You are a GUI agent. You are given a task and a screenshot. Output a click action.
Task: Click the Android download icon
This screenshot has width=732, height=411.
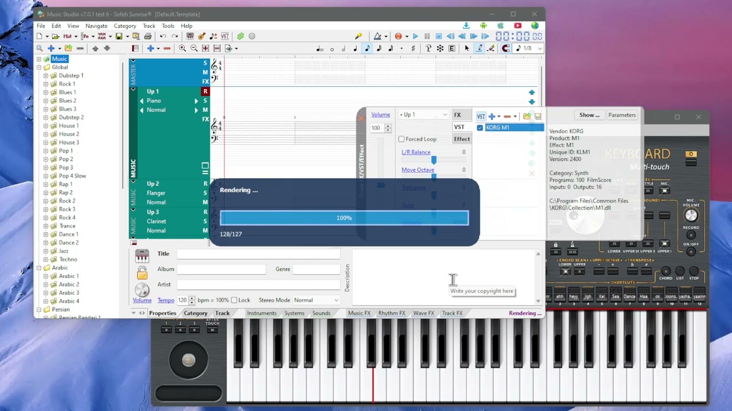pos(483,26)
